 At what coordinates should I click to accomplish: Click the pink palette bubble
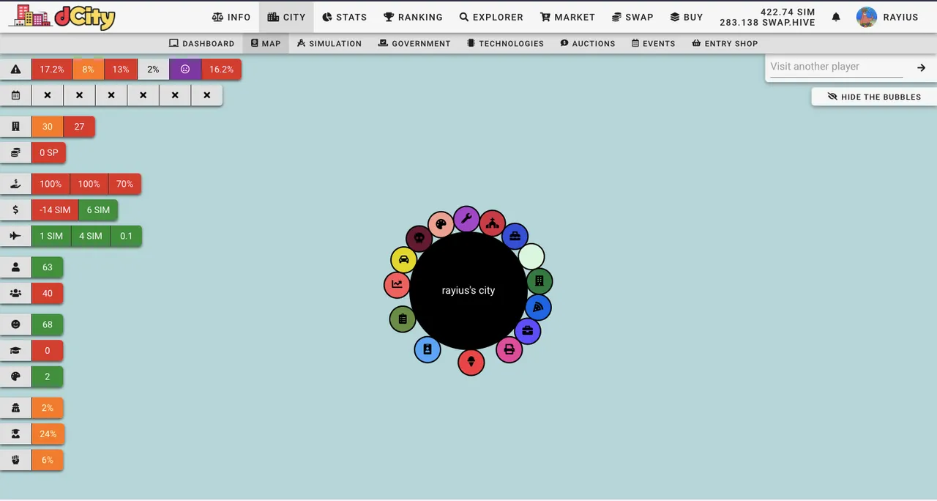pyautogui.click(x=441, y=224)
